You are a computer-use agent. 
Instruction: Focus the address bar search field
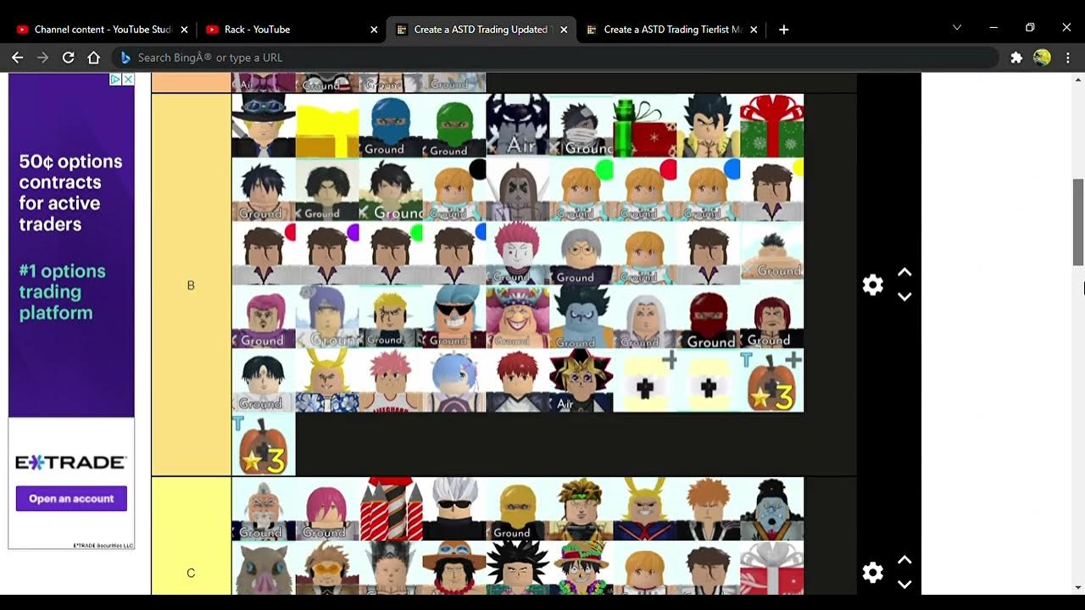pyautogui.click(x=555, y=58)
